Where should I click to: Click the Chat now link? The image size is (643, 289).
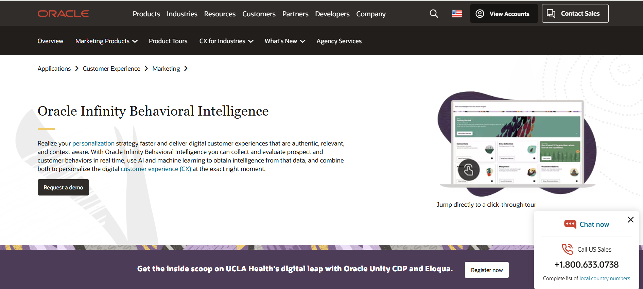click(x=594, y=224)
